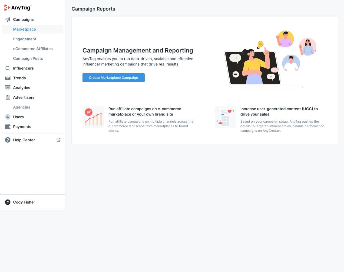Click the Create Marketplace Campaign button
The image size is (344, 272).
(113, 77)
